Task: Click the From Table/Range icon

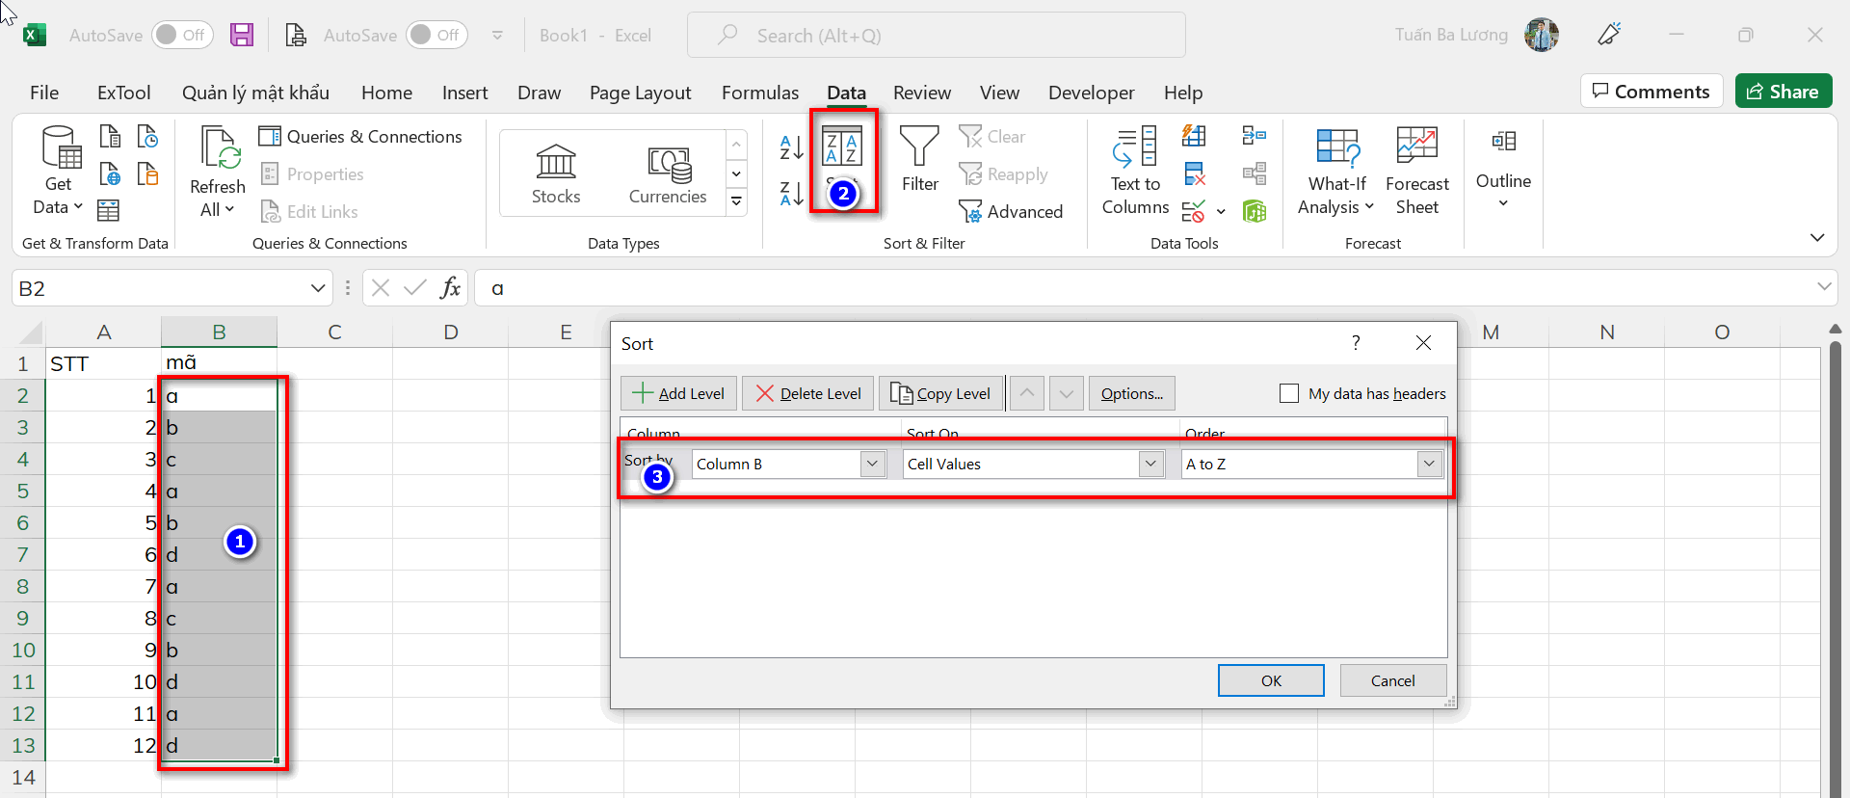Action: [109, 210]
